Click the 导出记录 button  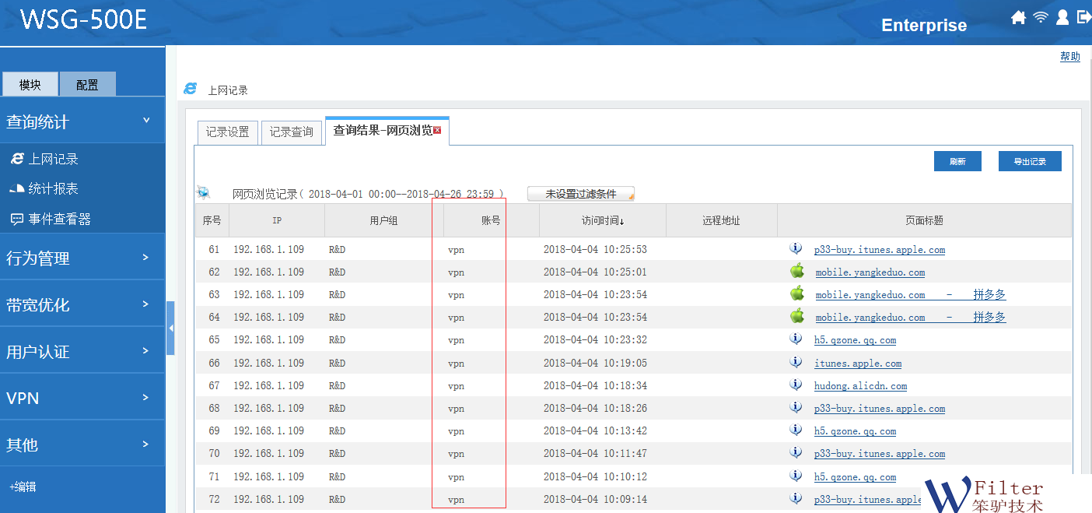(1030, 161)
